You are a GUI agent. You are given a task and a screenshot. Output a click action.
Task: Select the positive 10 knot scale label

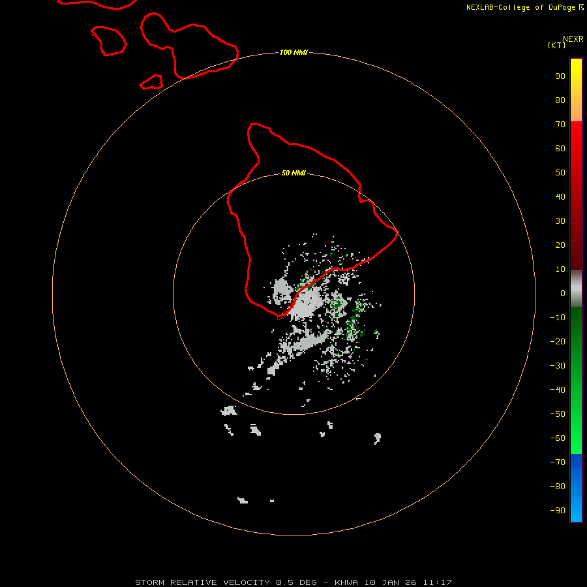(560, 269)
